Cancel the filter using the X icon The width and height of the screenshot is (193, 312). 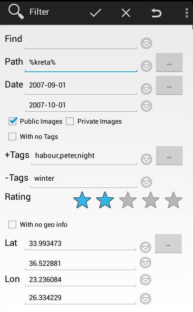[126, 13]
